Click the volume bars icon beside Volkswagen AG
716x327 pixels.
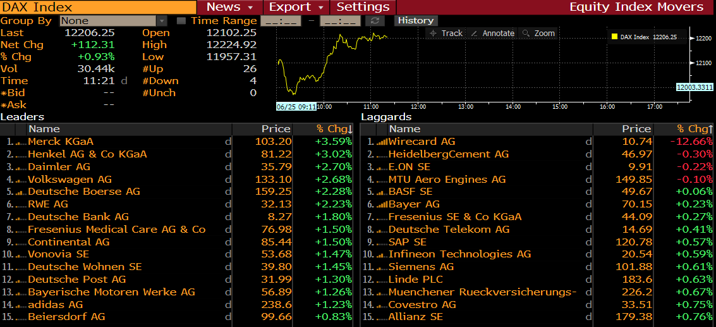click(21, 180)
